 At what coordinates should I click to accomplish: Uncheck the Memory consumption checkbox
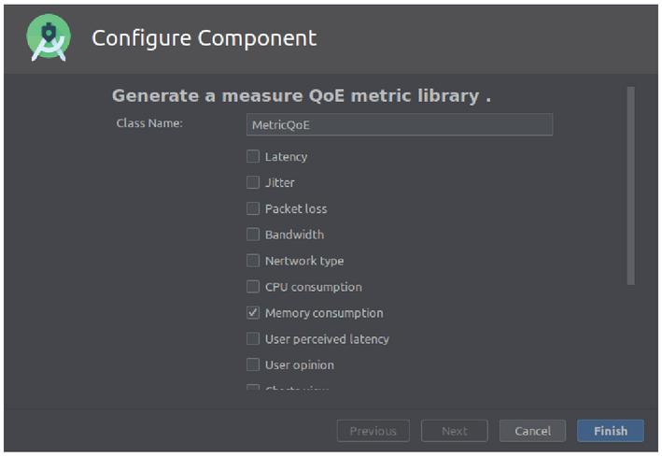point(253,313)
